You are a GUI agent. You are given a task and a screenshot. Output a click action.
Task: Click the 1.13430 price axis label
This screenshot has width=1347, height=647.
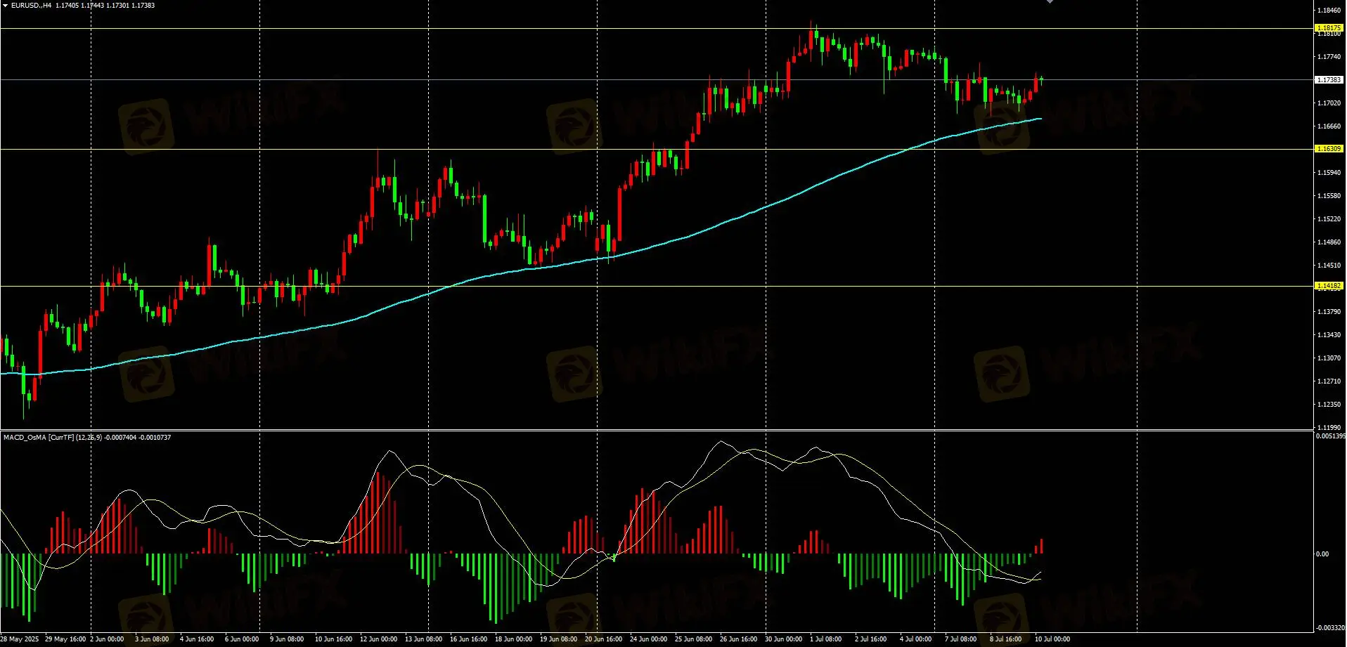(x=1329, y=335)
